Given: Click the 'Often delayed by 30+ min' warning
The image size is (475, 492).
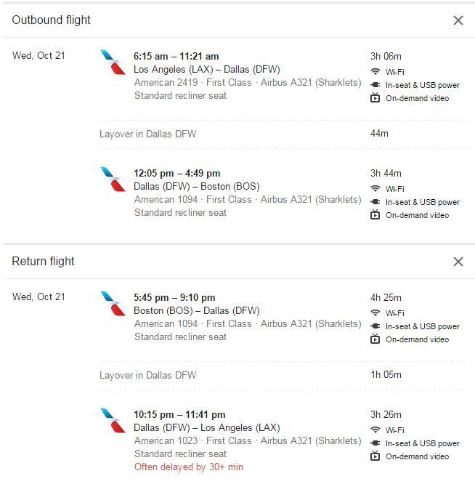Looking at the screenshot, I should 189,467.
